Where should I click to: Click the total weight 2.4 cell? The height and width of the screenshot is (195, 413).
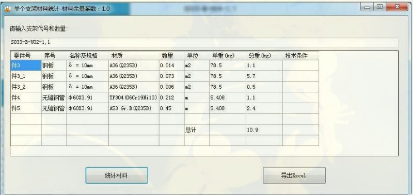(x=264, y=108)
